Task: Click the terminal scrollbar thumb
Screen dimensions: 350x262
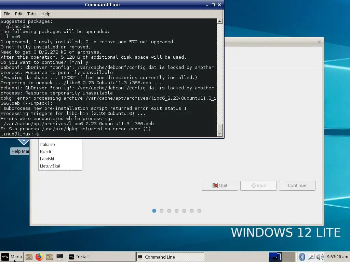Action: coord(220,128)
